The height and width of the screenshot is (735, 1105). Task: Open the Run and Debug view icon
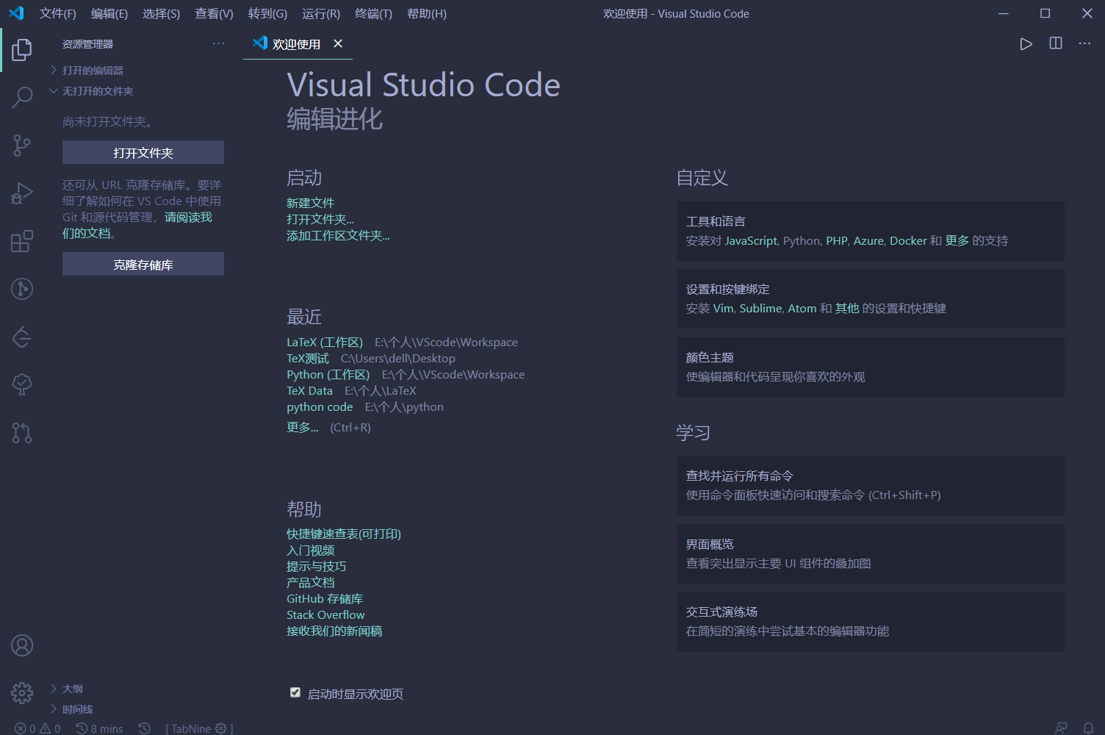click(22, 193)
